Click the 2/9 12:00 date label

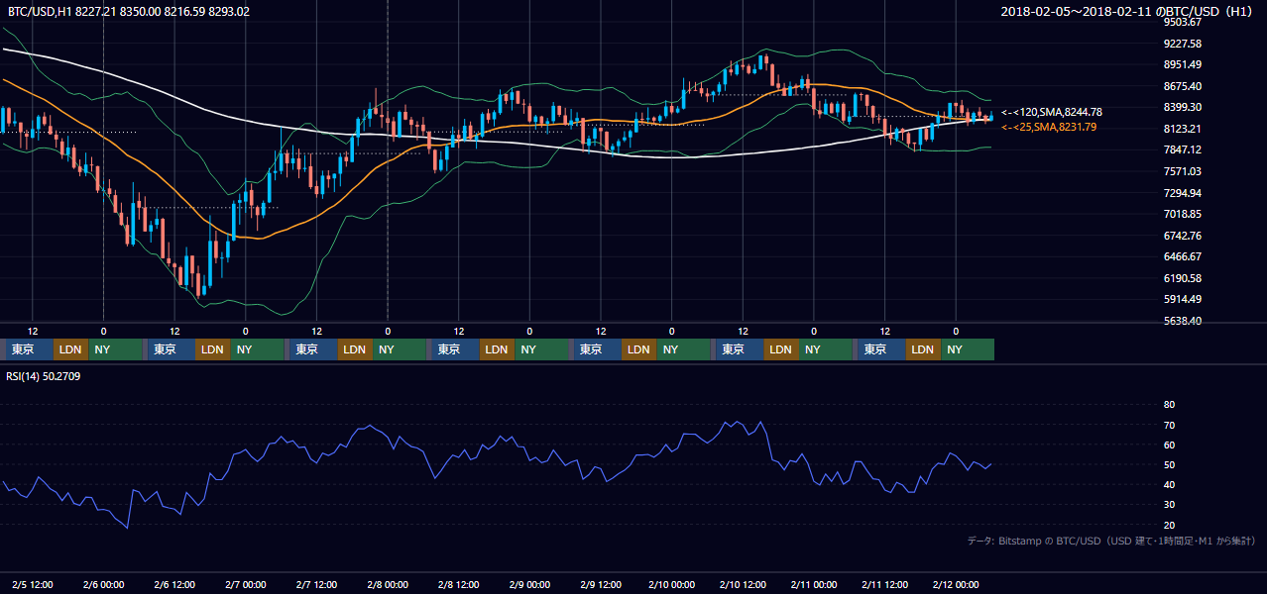point(601,584)
